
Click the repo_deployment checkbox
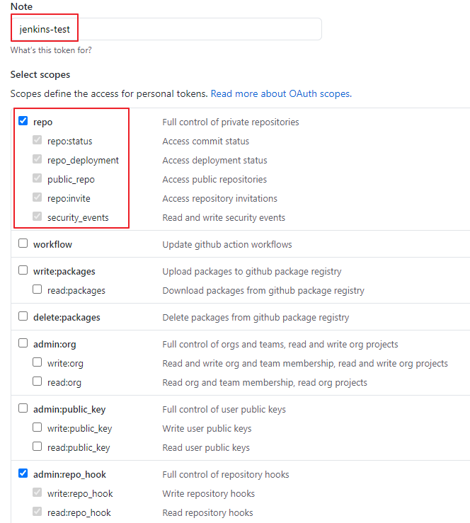(x=37, y=159)
